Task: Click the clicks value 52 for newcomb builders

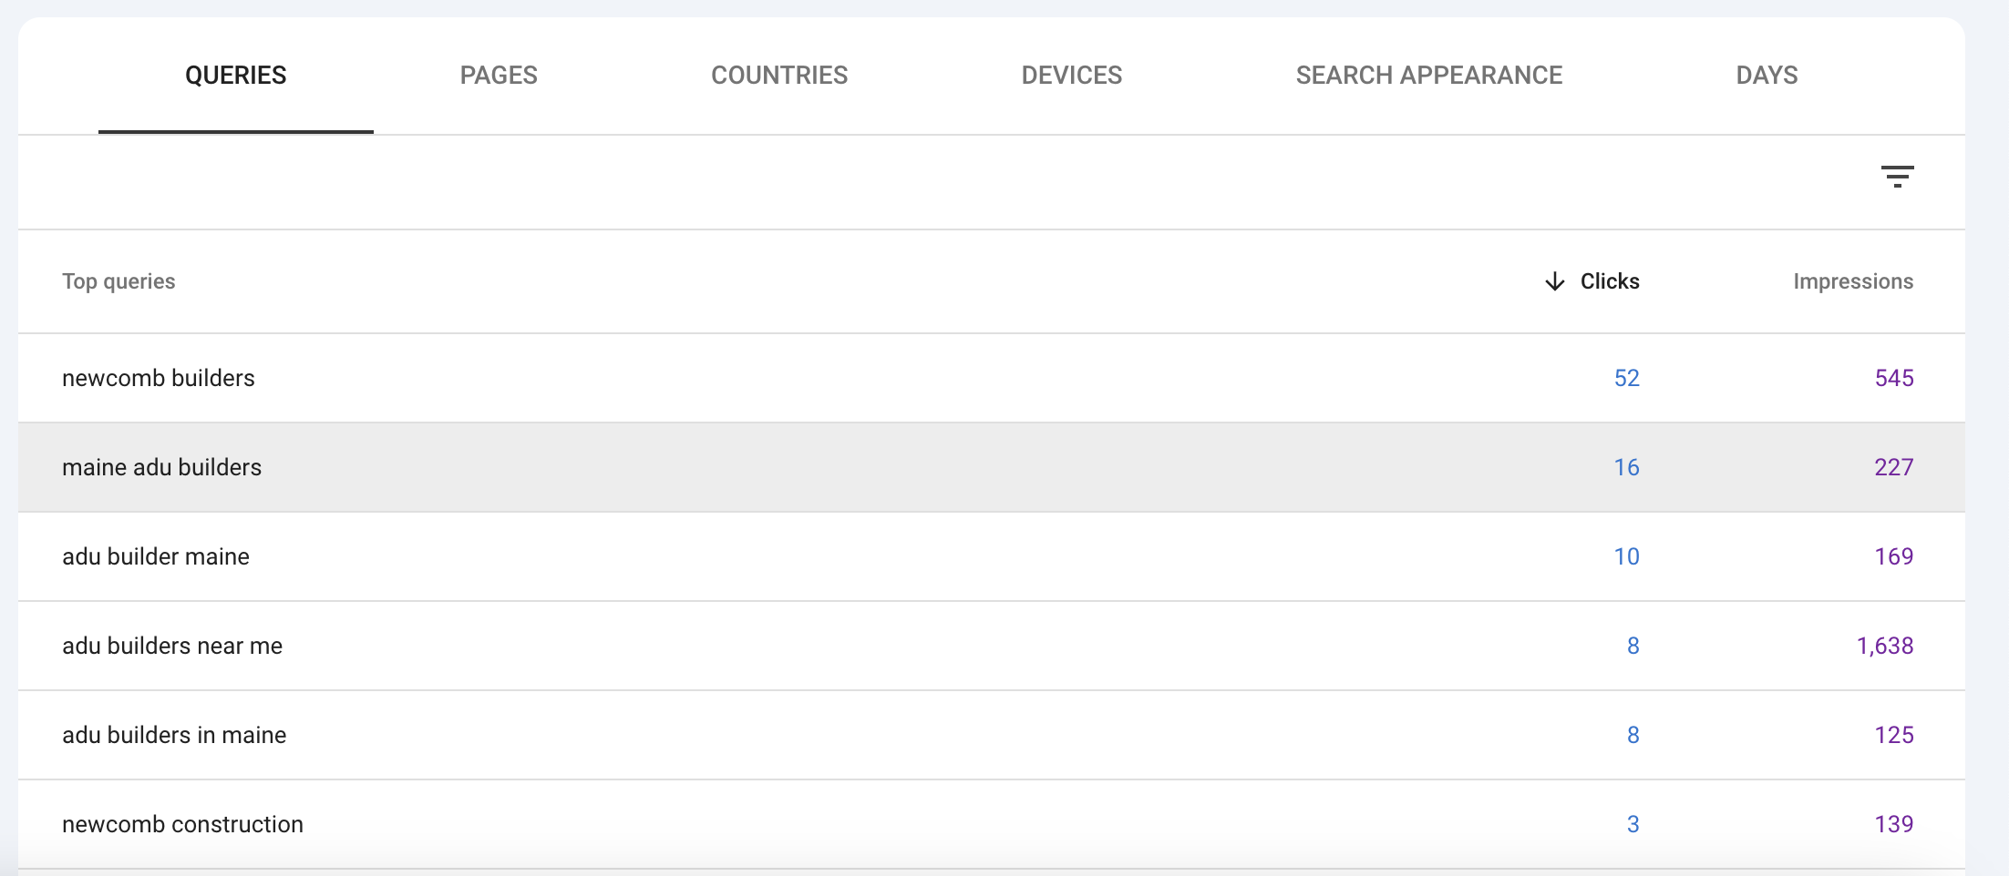Action: coord(1626,378)
